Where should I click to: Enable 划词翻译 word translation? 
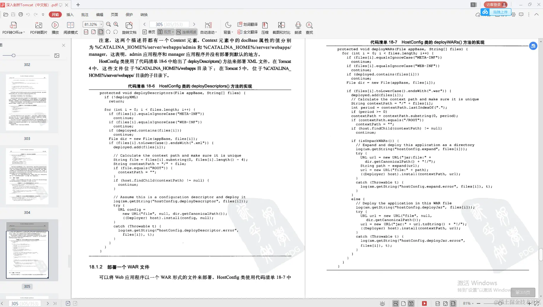point(248,24)
